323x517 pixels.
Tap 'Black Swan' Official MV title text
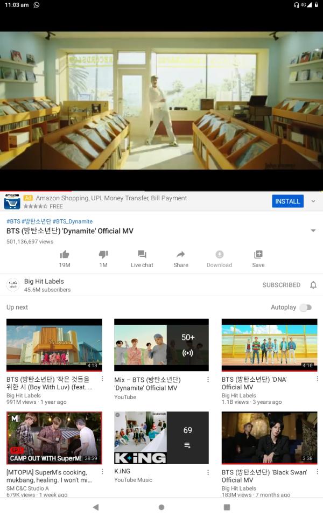pos(264,476)
